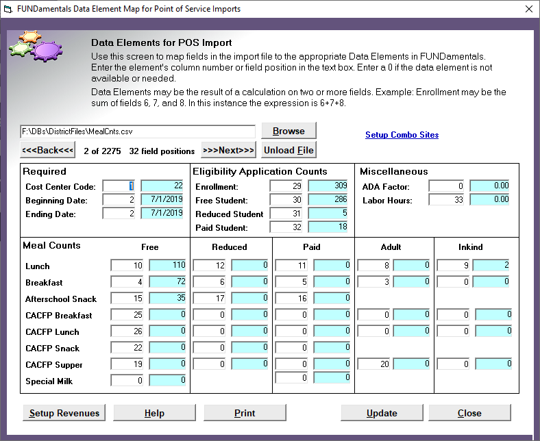This screenshot has width=540, height=441.
Task: Click the Breakfast Free preview value 72
Action: pyautogui.click(x=167, y=281)
